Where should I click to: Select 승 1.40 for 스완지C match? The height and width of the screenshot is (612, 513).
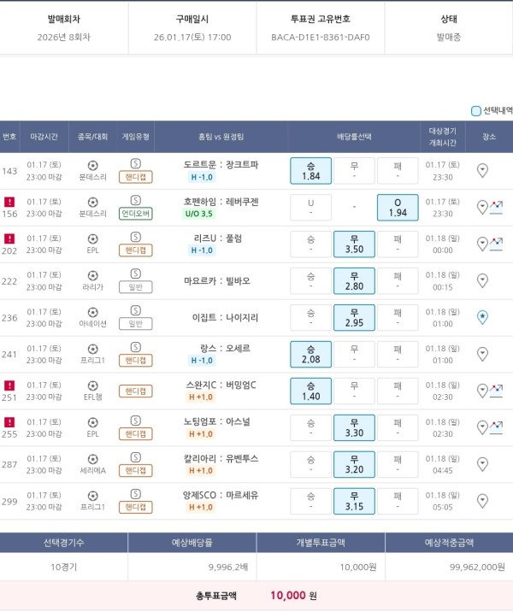click(x=310, y=391)
